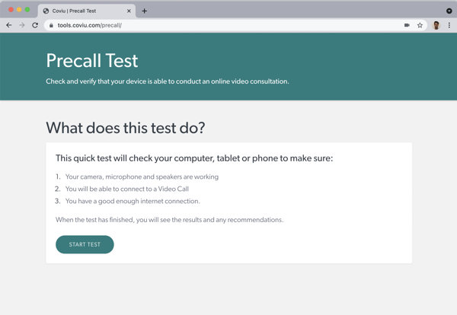Open the tab search dropdown icon

click(449, 11)
